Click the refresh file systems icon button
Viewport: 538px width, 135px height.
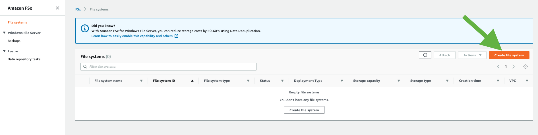tap(425, 55)
